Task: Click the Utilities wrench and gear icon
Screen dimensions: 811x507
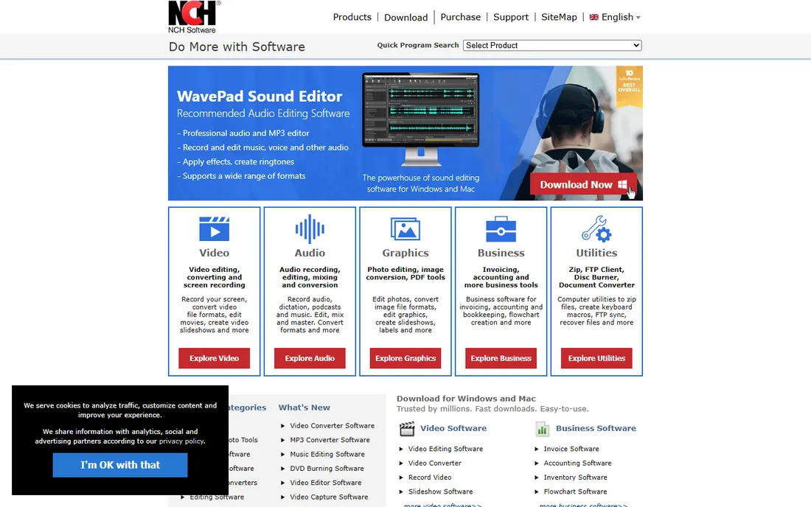Action: 596,228
